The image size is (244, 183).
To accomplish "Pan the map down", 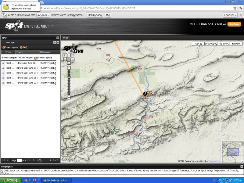I will (x=69, y=63).
